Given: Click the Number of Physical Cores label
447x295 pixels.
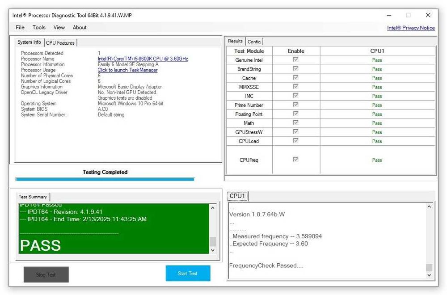Looking at the screenshot, I should (47, 76).
